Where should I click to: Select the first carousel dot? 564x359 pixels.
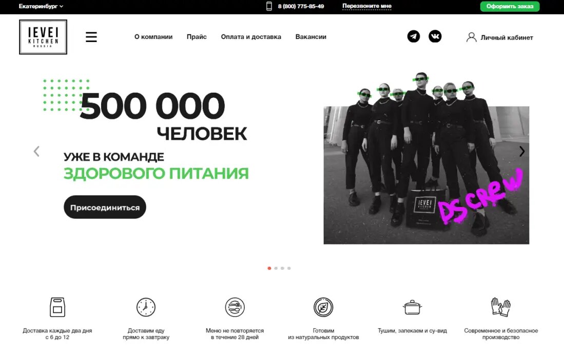(269, 268)
